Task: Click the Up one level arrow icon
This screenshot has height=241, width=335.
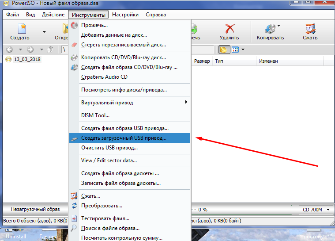Action: pos(50,50)
